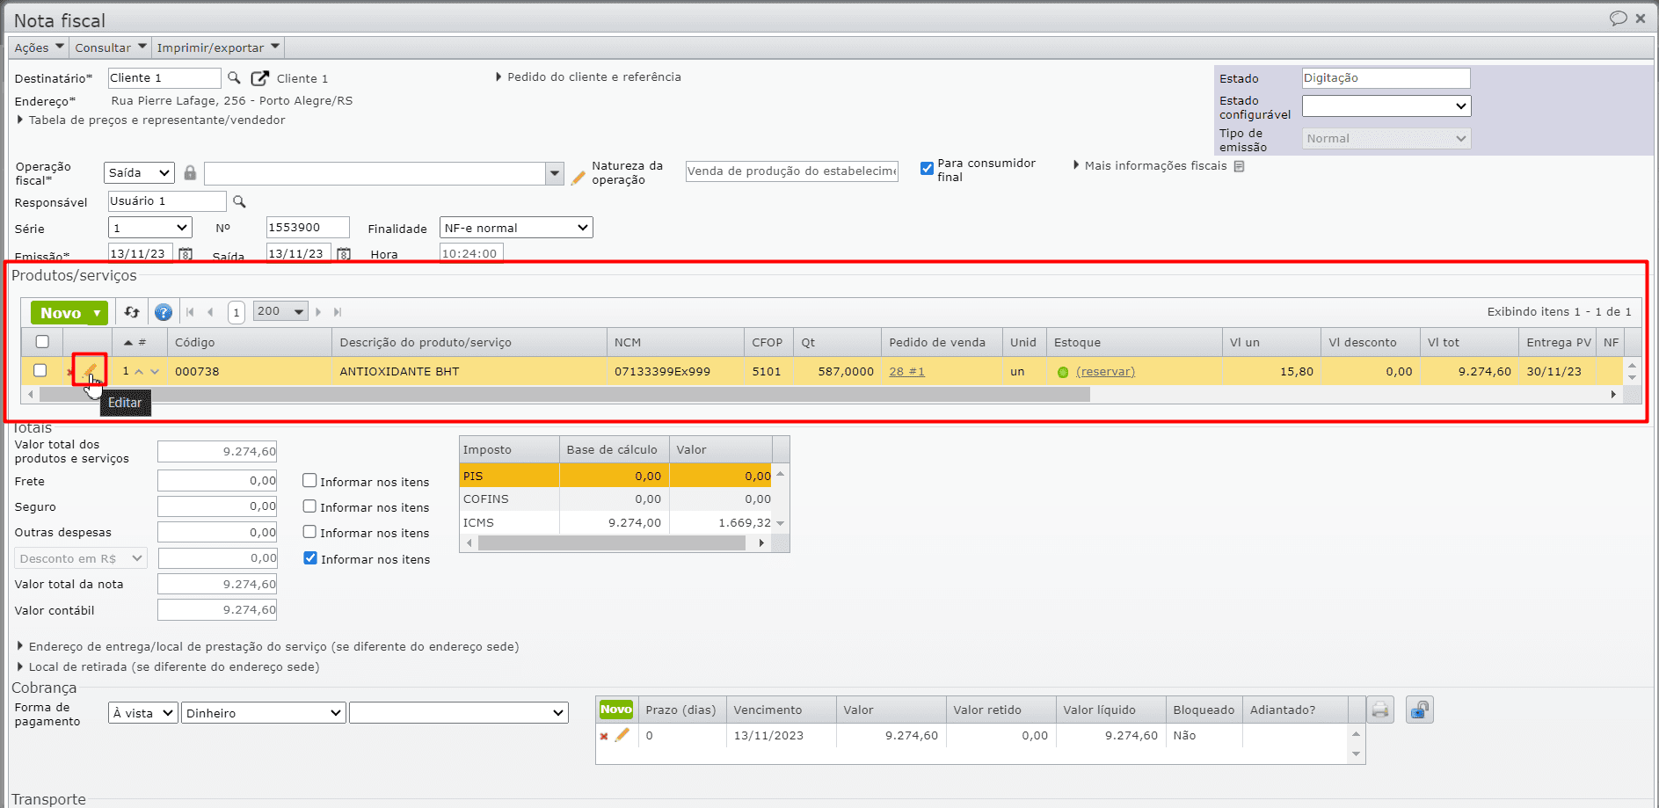Screen dimensions: 1659x808
Task: Click Novo to add a payment installment
Action: (x=615, y=710)
